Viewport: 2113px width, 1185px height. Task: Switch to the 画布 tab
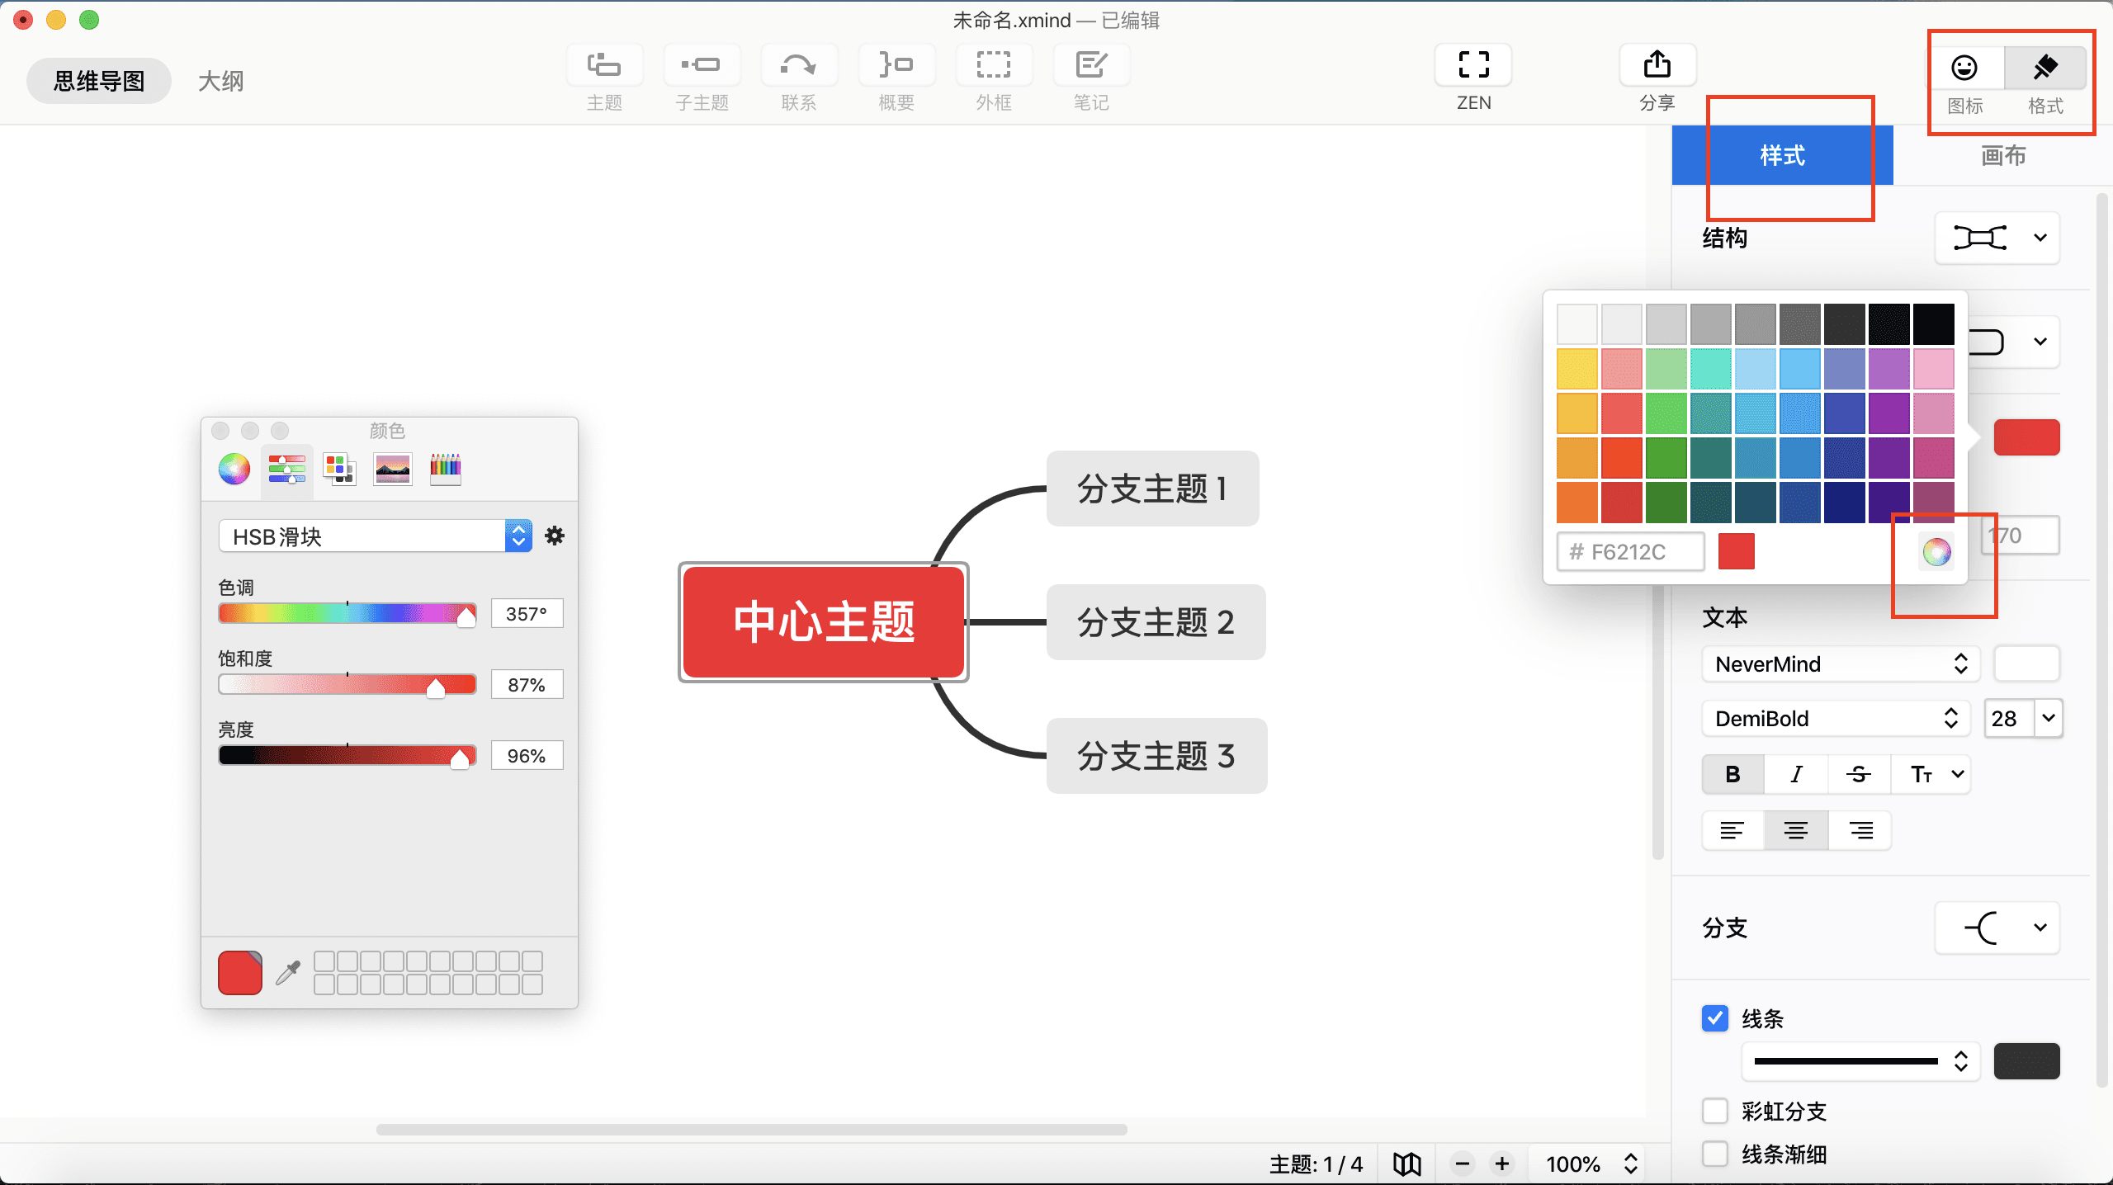pyautogui.click(x=2002, y=155)
